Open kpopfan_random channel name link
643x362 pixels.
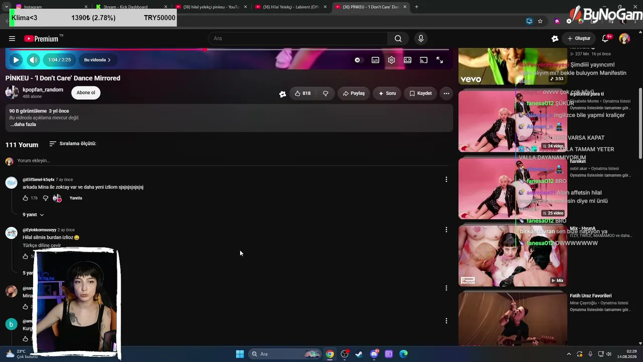[43, 89]
